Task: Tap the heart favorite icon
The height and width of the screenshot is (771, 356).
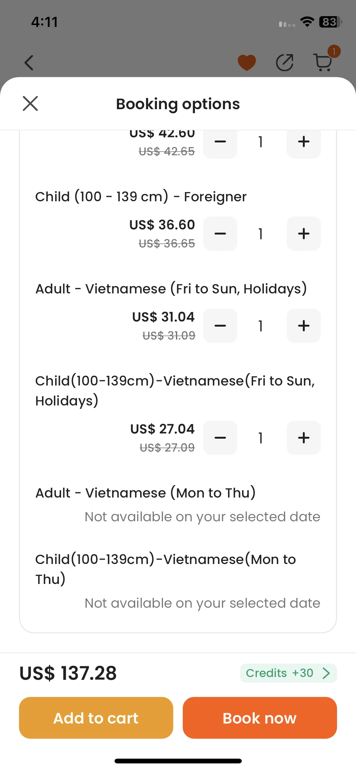Action: pos(247,62)
